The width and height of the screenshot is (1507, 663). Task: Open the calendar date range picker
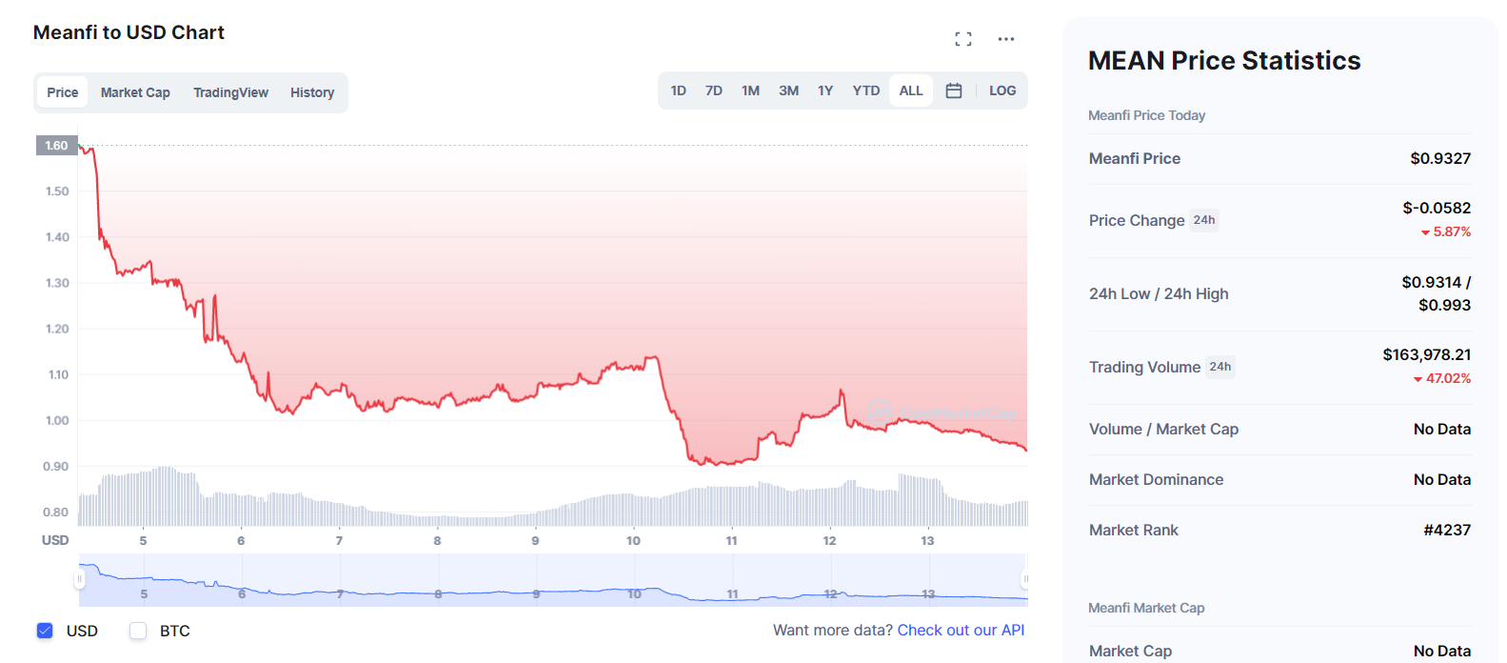pos(954,90)
